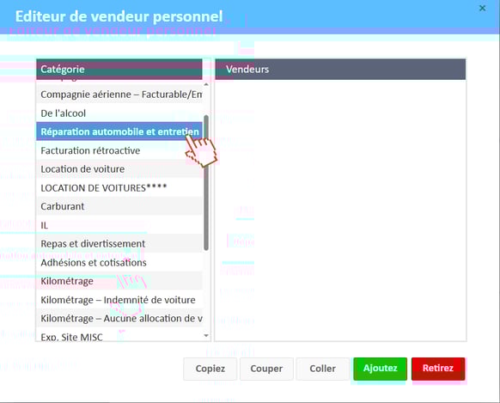Image resolution: width=500 pixels, height=403 pixels.
Task: Click the Couper button
Action: click(266, 369)
